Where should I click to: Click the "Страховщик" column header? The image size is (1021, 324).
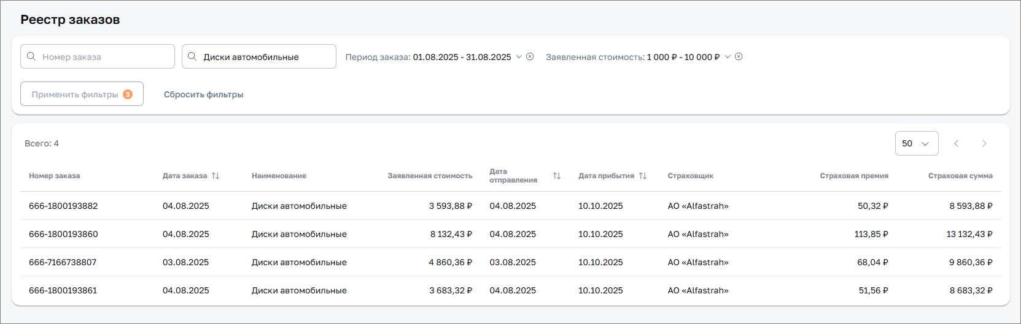(x=691, y=176)
